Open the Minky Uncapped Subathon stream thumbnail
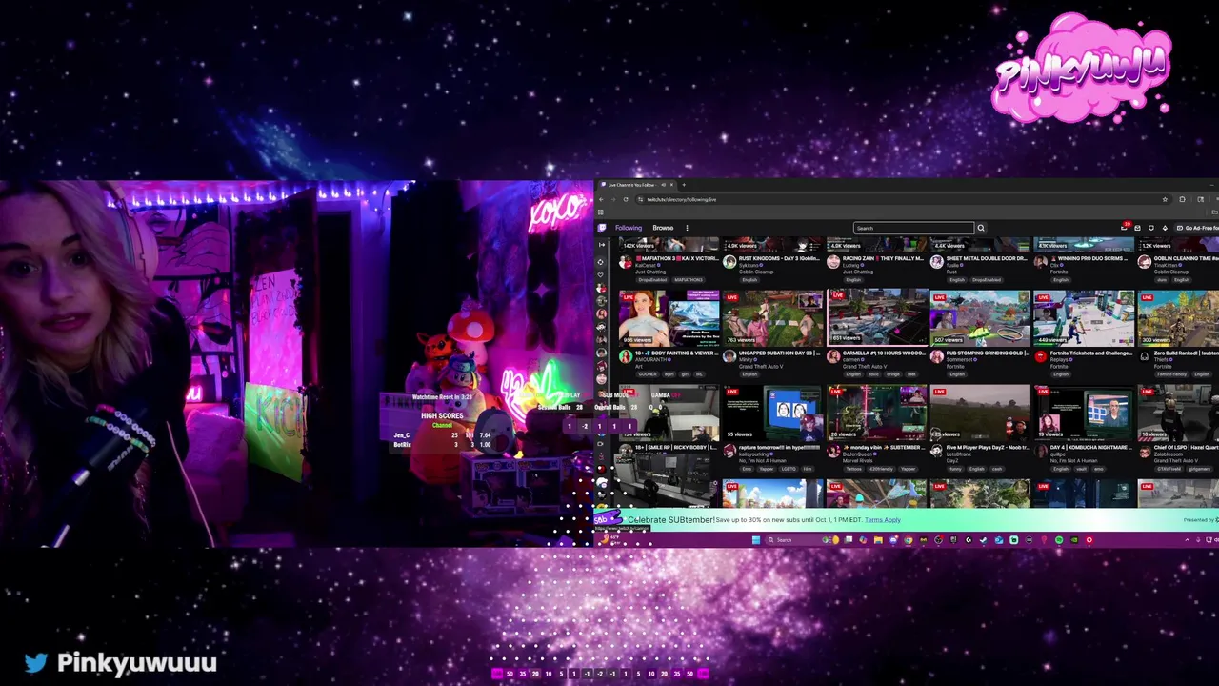The height and width of the screenshot is (686, 1219). point(772,318)
